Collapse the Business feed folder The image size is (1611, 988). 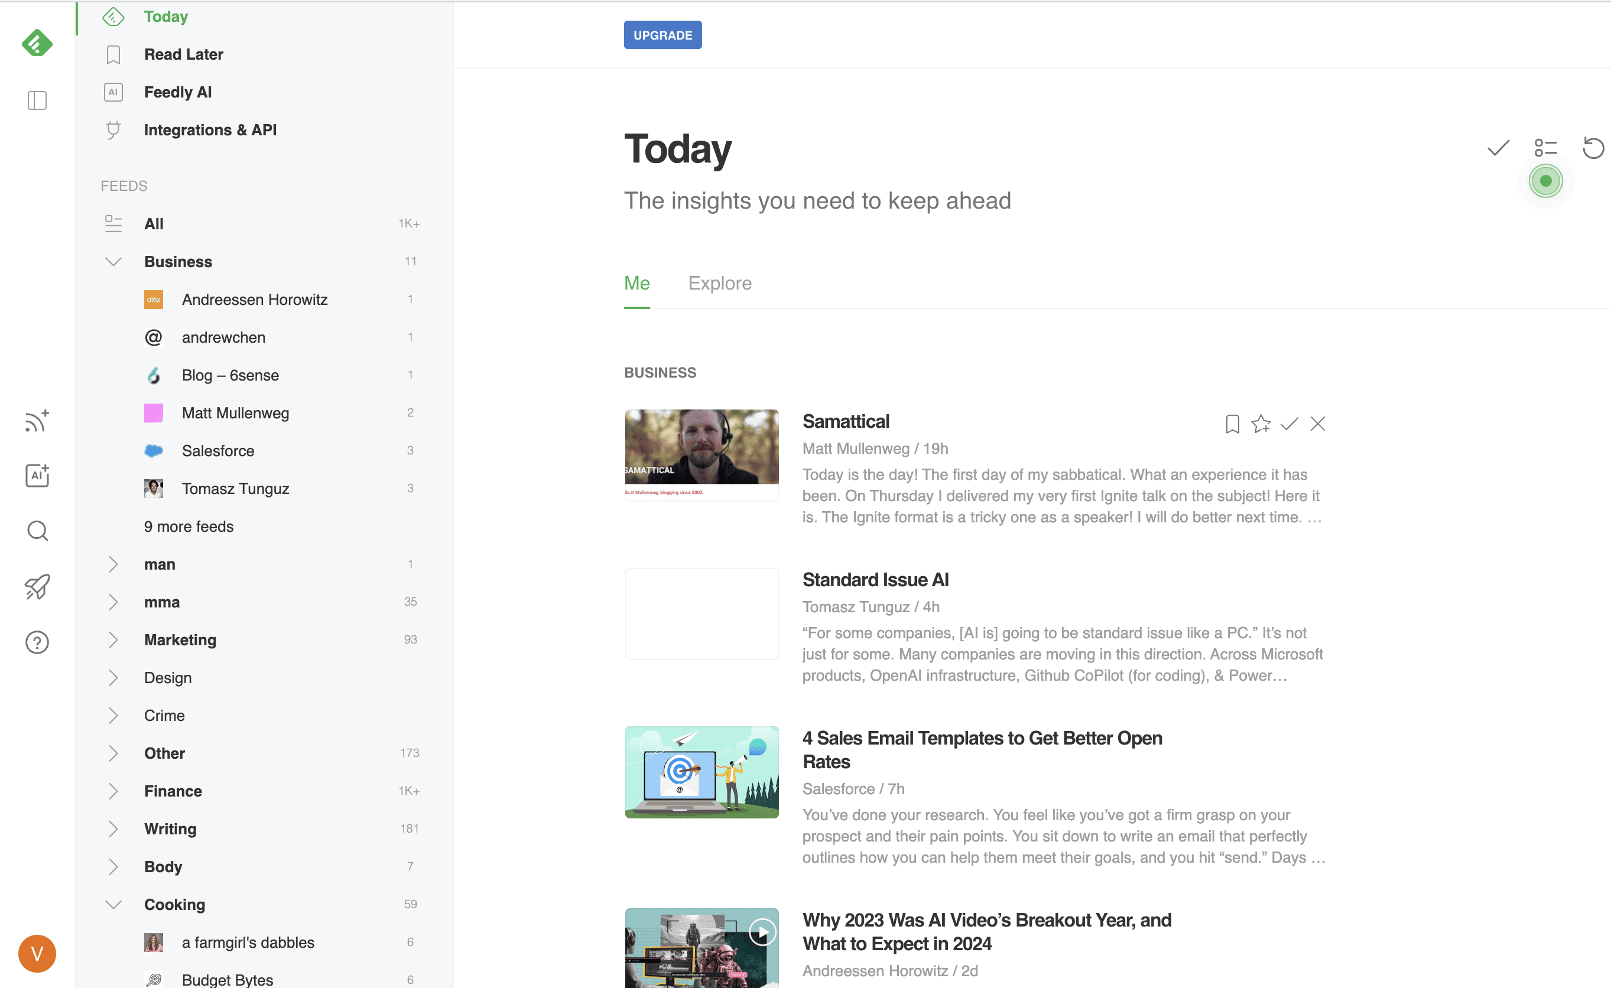point(113,262)
